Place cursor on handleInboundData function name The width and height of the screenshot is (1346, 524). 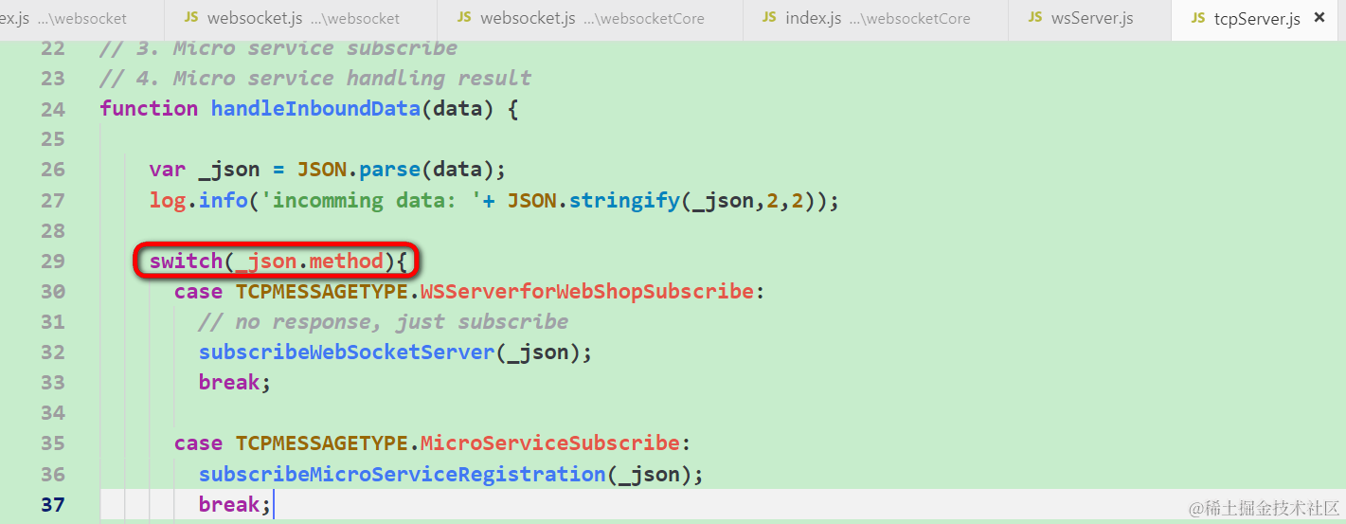click(x=315, y=108)
